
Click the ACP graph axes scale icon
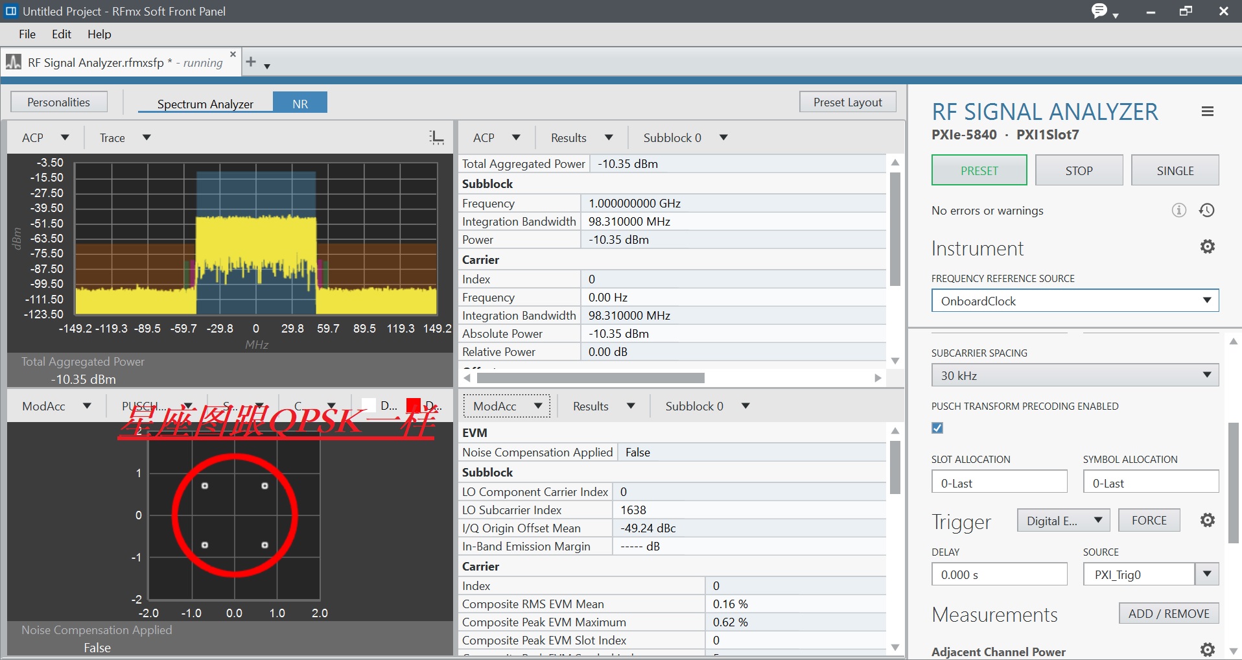pyautogui.click(x=437, y=137)
